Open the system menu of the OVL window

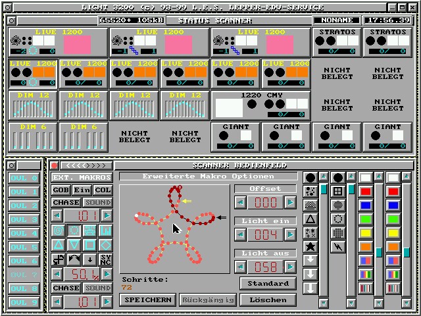(x=11, y=165)
